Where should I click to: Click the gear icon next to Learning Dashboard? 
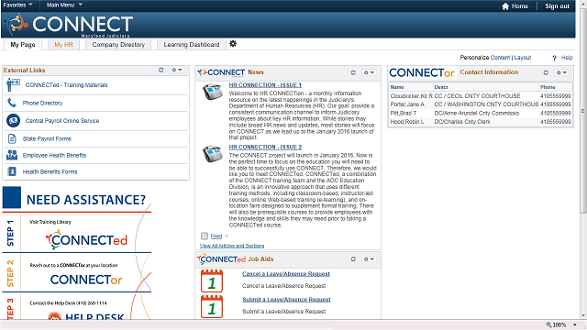point(233,44)
